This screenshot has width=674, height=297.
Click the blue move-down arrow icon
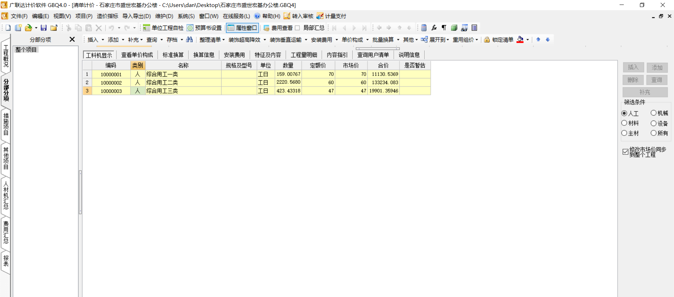click(x=548, y=40)
